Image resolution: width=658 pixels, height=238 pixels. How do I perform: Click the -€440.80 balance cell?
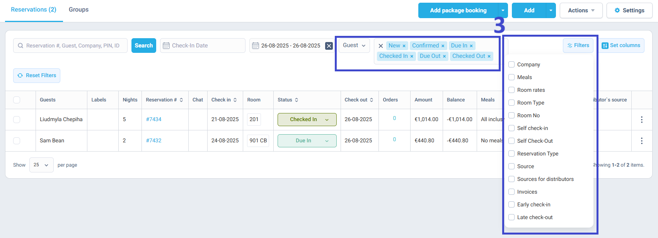pos(457,141)
